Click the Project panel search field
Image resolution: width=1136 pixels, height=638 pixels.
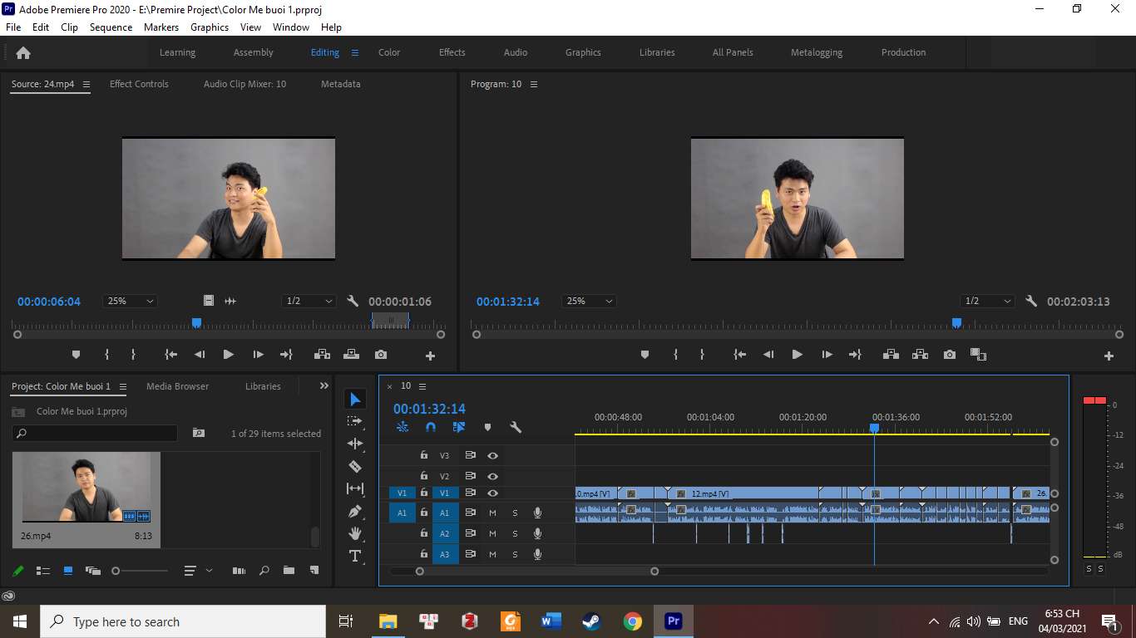click(95, 434)
